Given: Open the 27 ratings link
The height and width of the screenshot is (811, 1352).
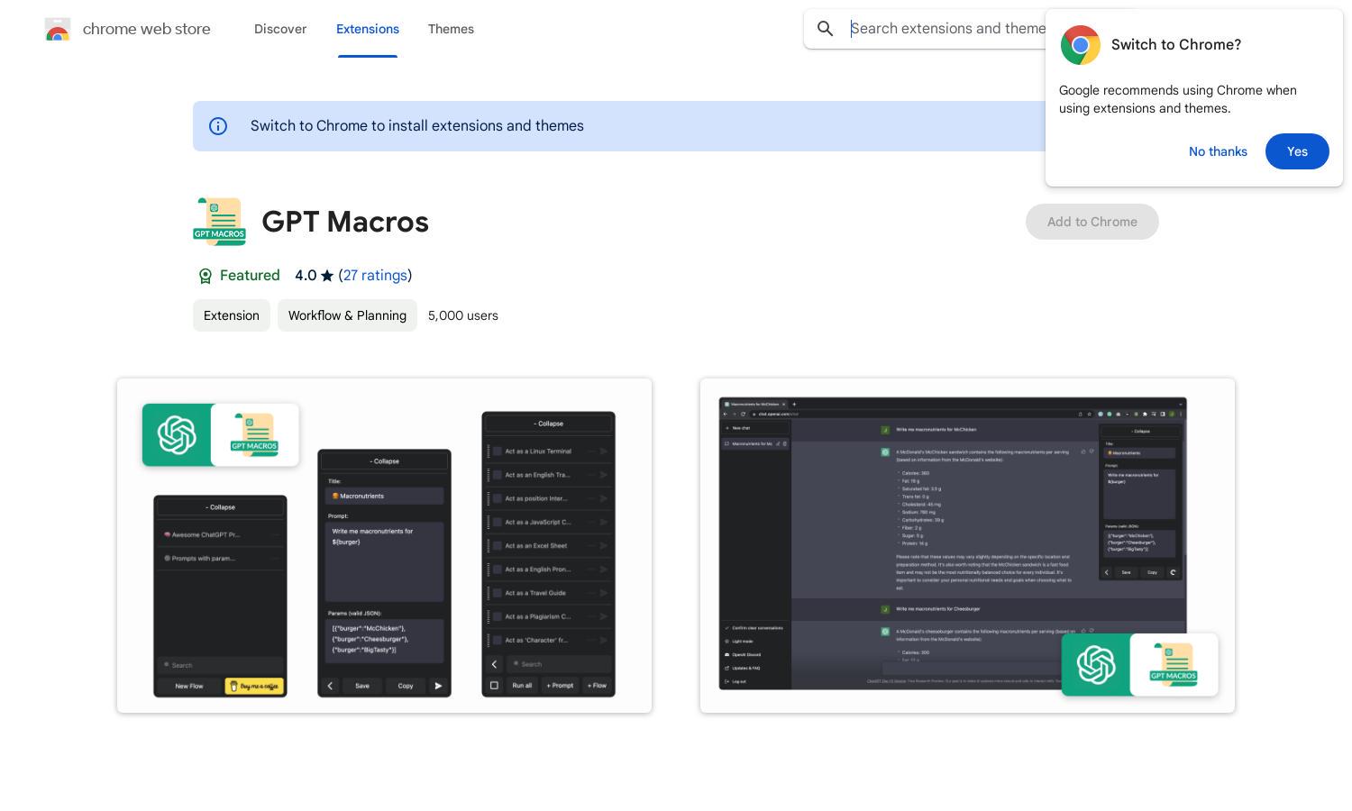Looking at the screenshot, I should [375, 276].
